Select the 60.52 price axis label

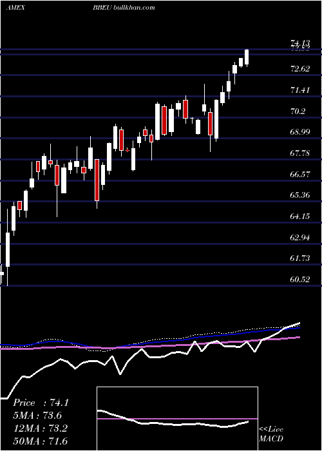click(301, 279)
